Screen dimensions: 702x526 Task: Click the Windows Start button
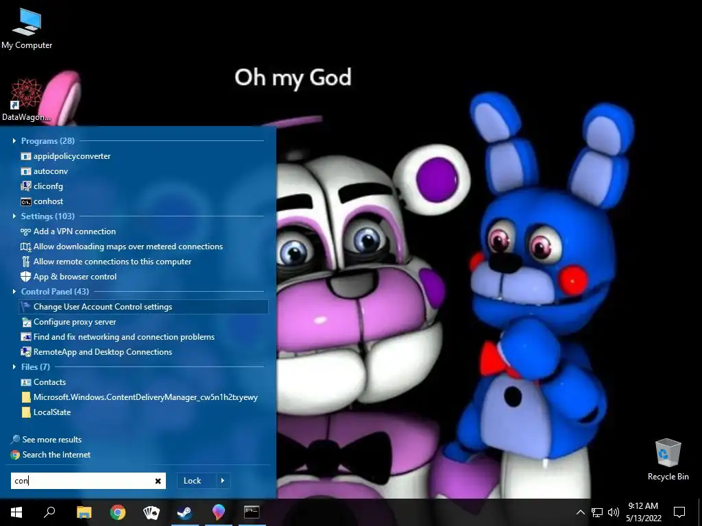click(x=16, y=512)
